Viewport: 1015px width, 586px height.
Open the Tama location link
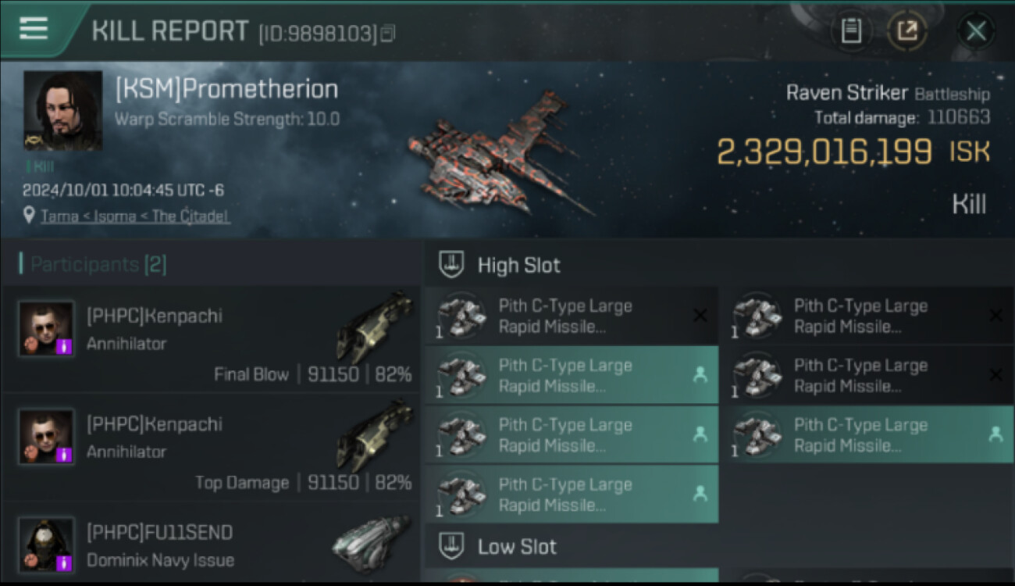135,216
